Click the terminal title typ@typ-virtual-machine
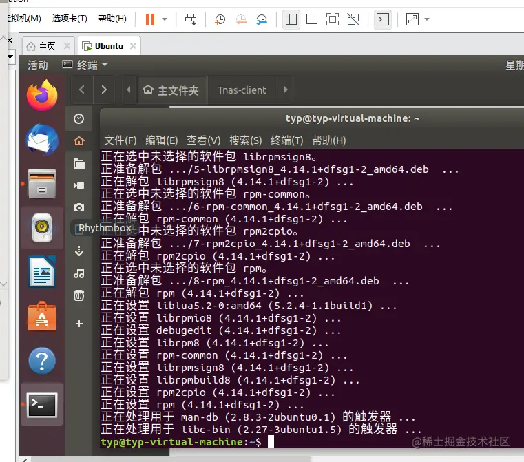524x462 pixels. pyautogui.click(x=353, y=118)
